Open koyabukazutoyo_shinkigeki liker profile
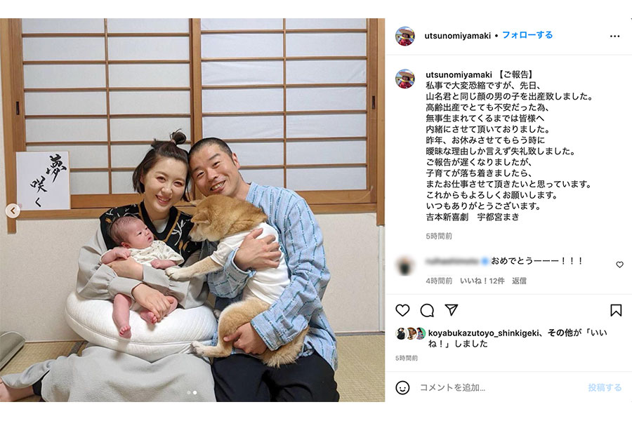The image size is (632, 421). (483, 333)
